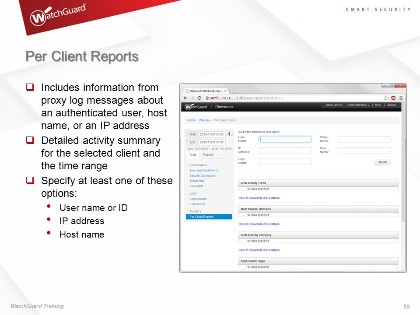Open Security Dashboard
This screenshot has height=315, width=420.
(x=202, y=176)
